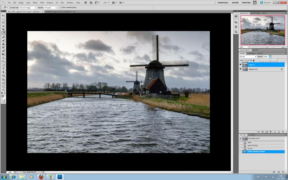
Task: Select the Eraser tool
Action: tap(3, 51)
